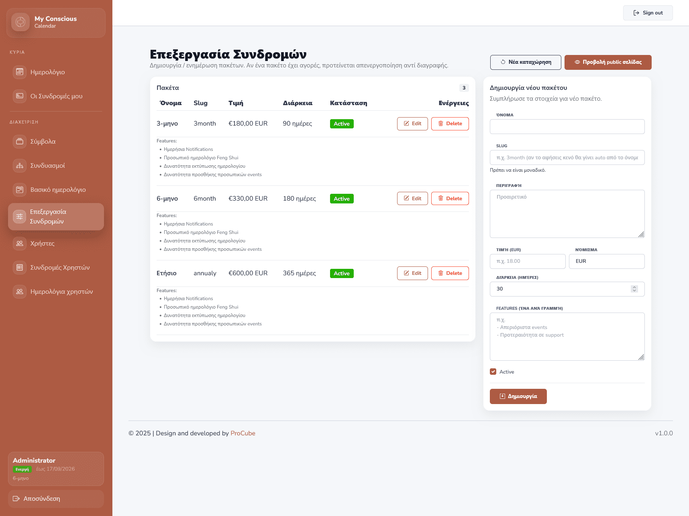Click the Σύμβολα sidebar icon
This screenshot has width=689, height=516.
click(x=20, y=142)
